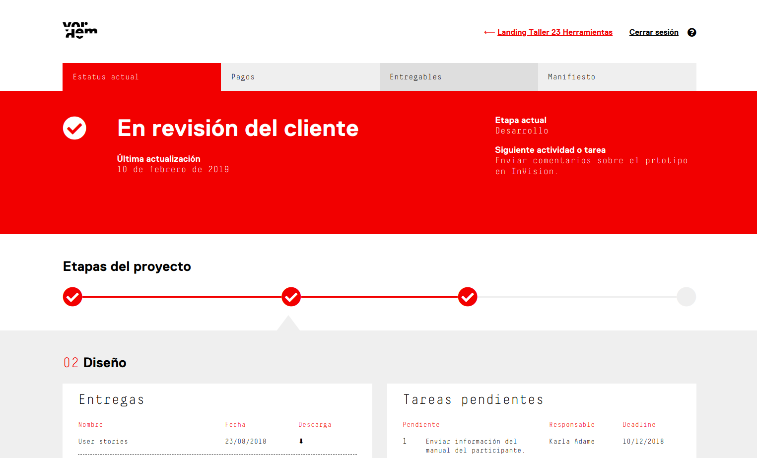
Task: Click the Pendiente column header
Action: [x=421, y=425]
